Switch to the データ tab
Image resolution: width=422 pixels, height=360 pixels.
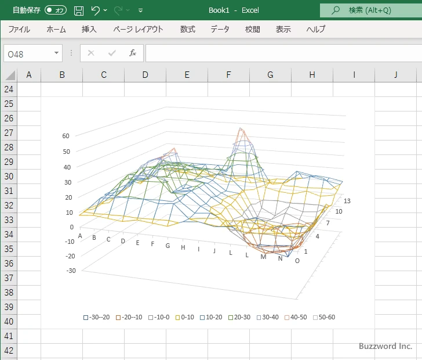click(x=220, y=29)
